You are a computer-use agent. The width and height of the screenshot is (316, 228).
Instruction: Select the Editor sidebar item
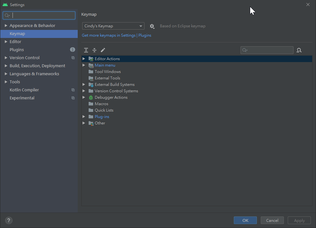click(x=39, y=41)
